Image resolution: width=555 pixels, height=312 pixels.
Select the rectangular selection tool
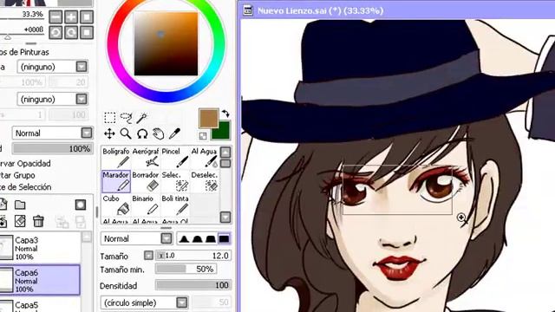[x=110, y=118]
